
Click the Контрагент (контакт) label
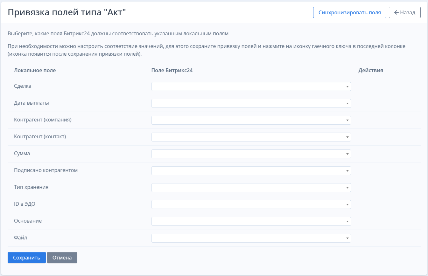click(40, 136)
